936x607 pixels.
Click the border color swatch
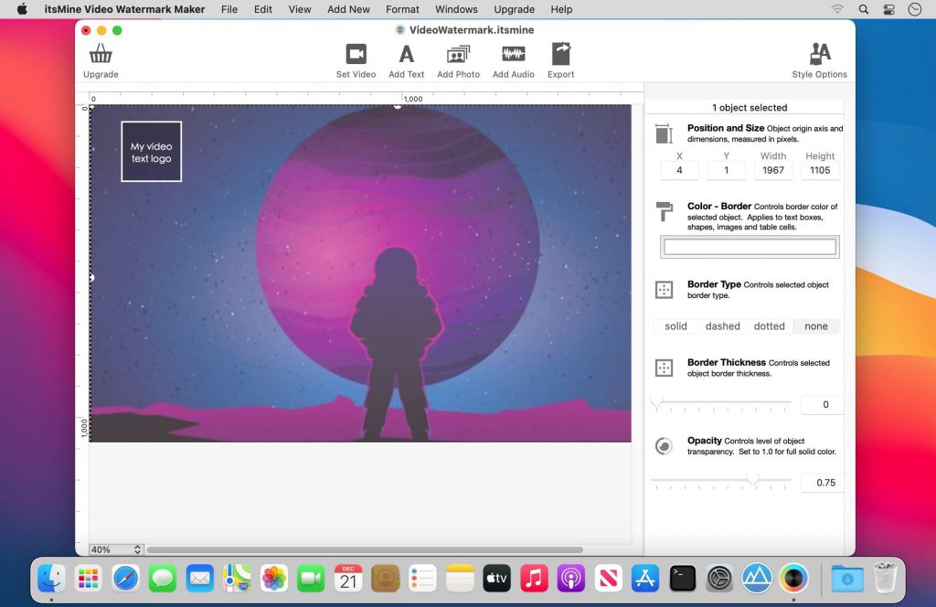tap(748, 246)
